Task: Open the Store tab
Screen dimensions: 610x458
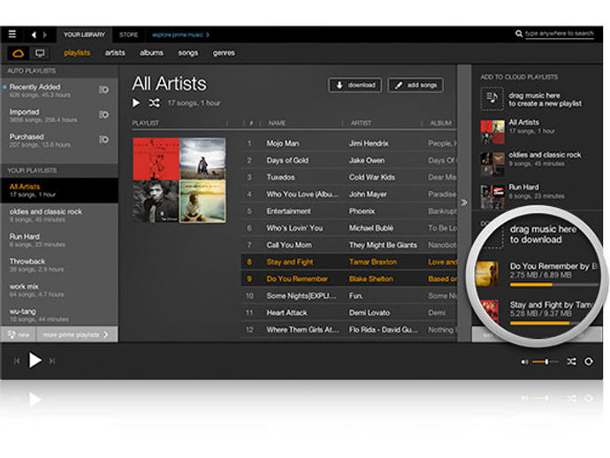Action: pyautogui.click(x=129, y=34)
